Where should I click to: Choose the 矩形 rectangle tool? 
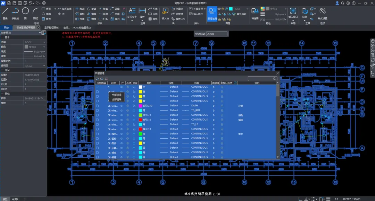click(47, 9)
